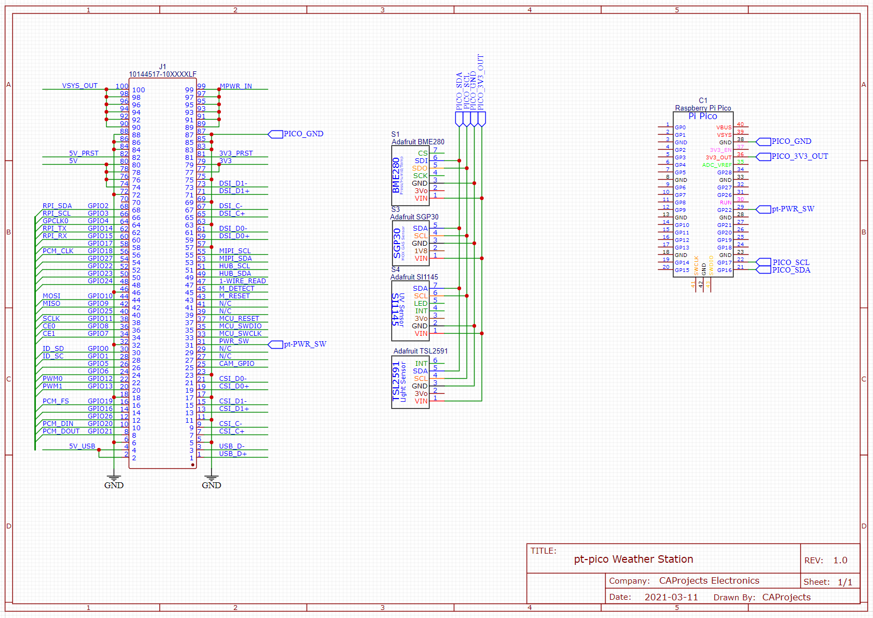Select the SCLK net label
Image resolution: width=873 pixels, height=618 pixels.
click(x=51, y=319)
